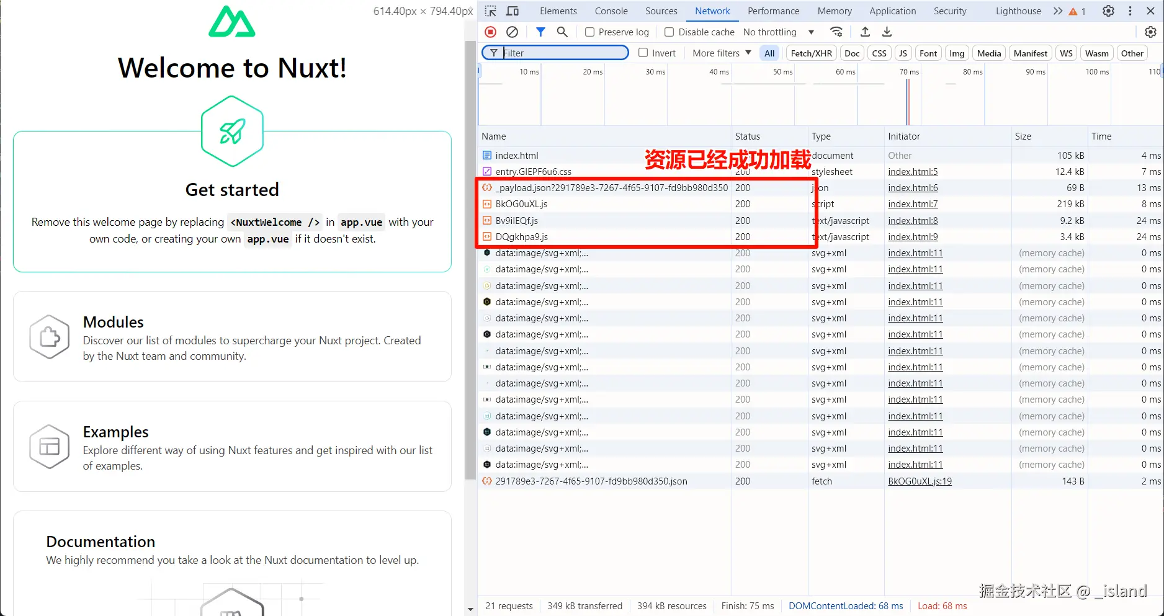Switch to the Performance tab

click(x=774, y=11)
